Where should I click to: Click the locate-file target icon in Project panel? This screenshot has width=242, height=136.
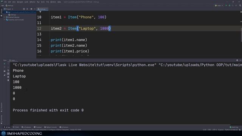24,9
